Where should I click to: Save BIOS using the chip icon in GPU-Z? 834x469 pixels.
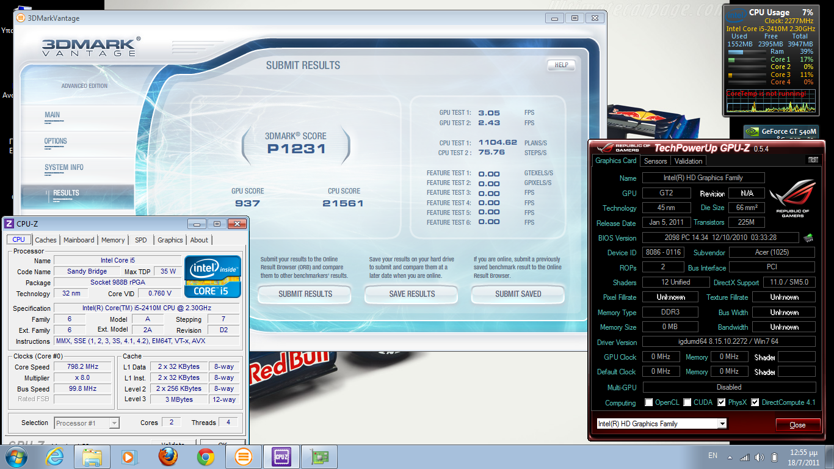(808, 238)
